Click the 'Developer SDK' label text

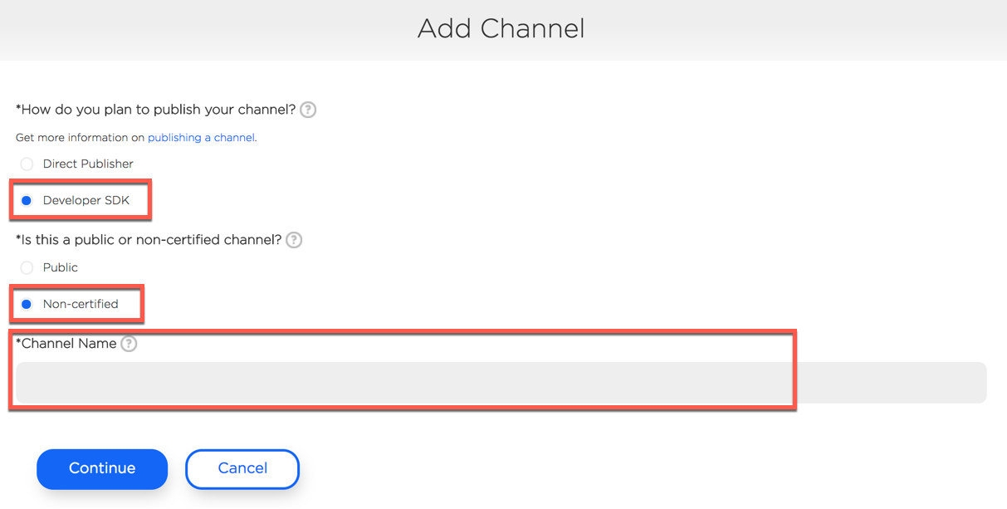click(x=86, y=200)
